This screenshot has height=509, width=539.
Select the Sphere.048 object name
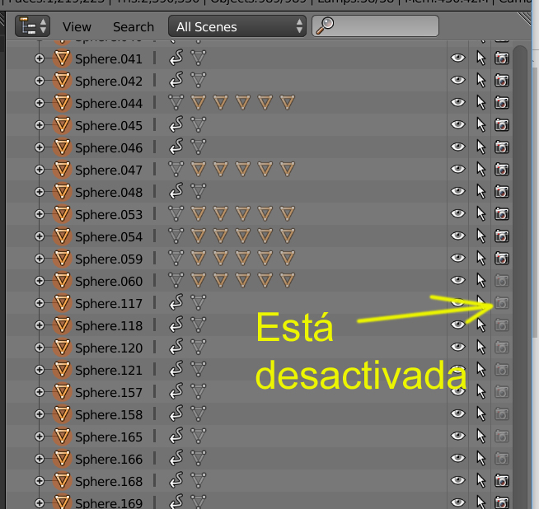click(x=109, y=193)
